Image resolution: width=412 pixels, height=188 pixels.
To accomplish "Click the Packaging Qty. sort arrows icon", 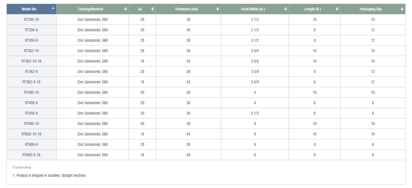I will click(402, 9).
